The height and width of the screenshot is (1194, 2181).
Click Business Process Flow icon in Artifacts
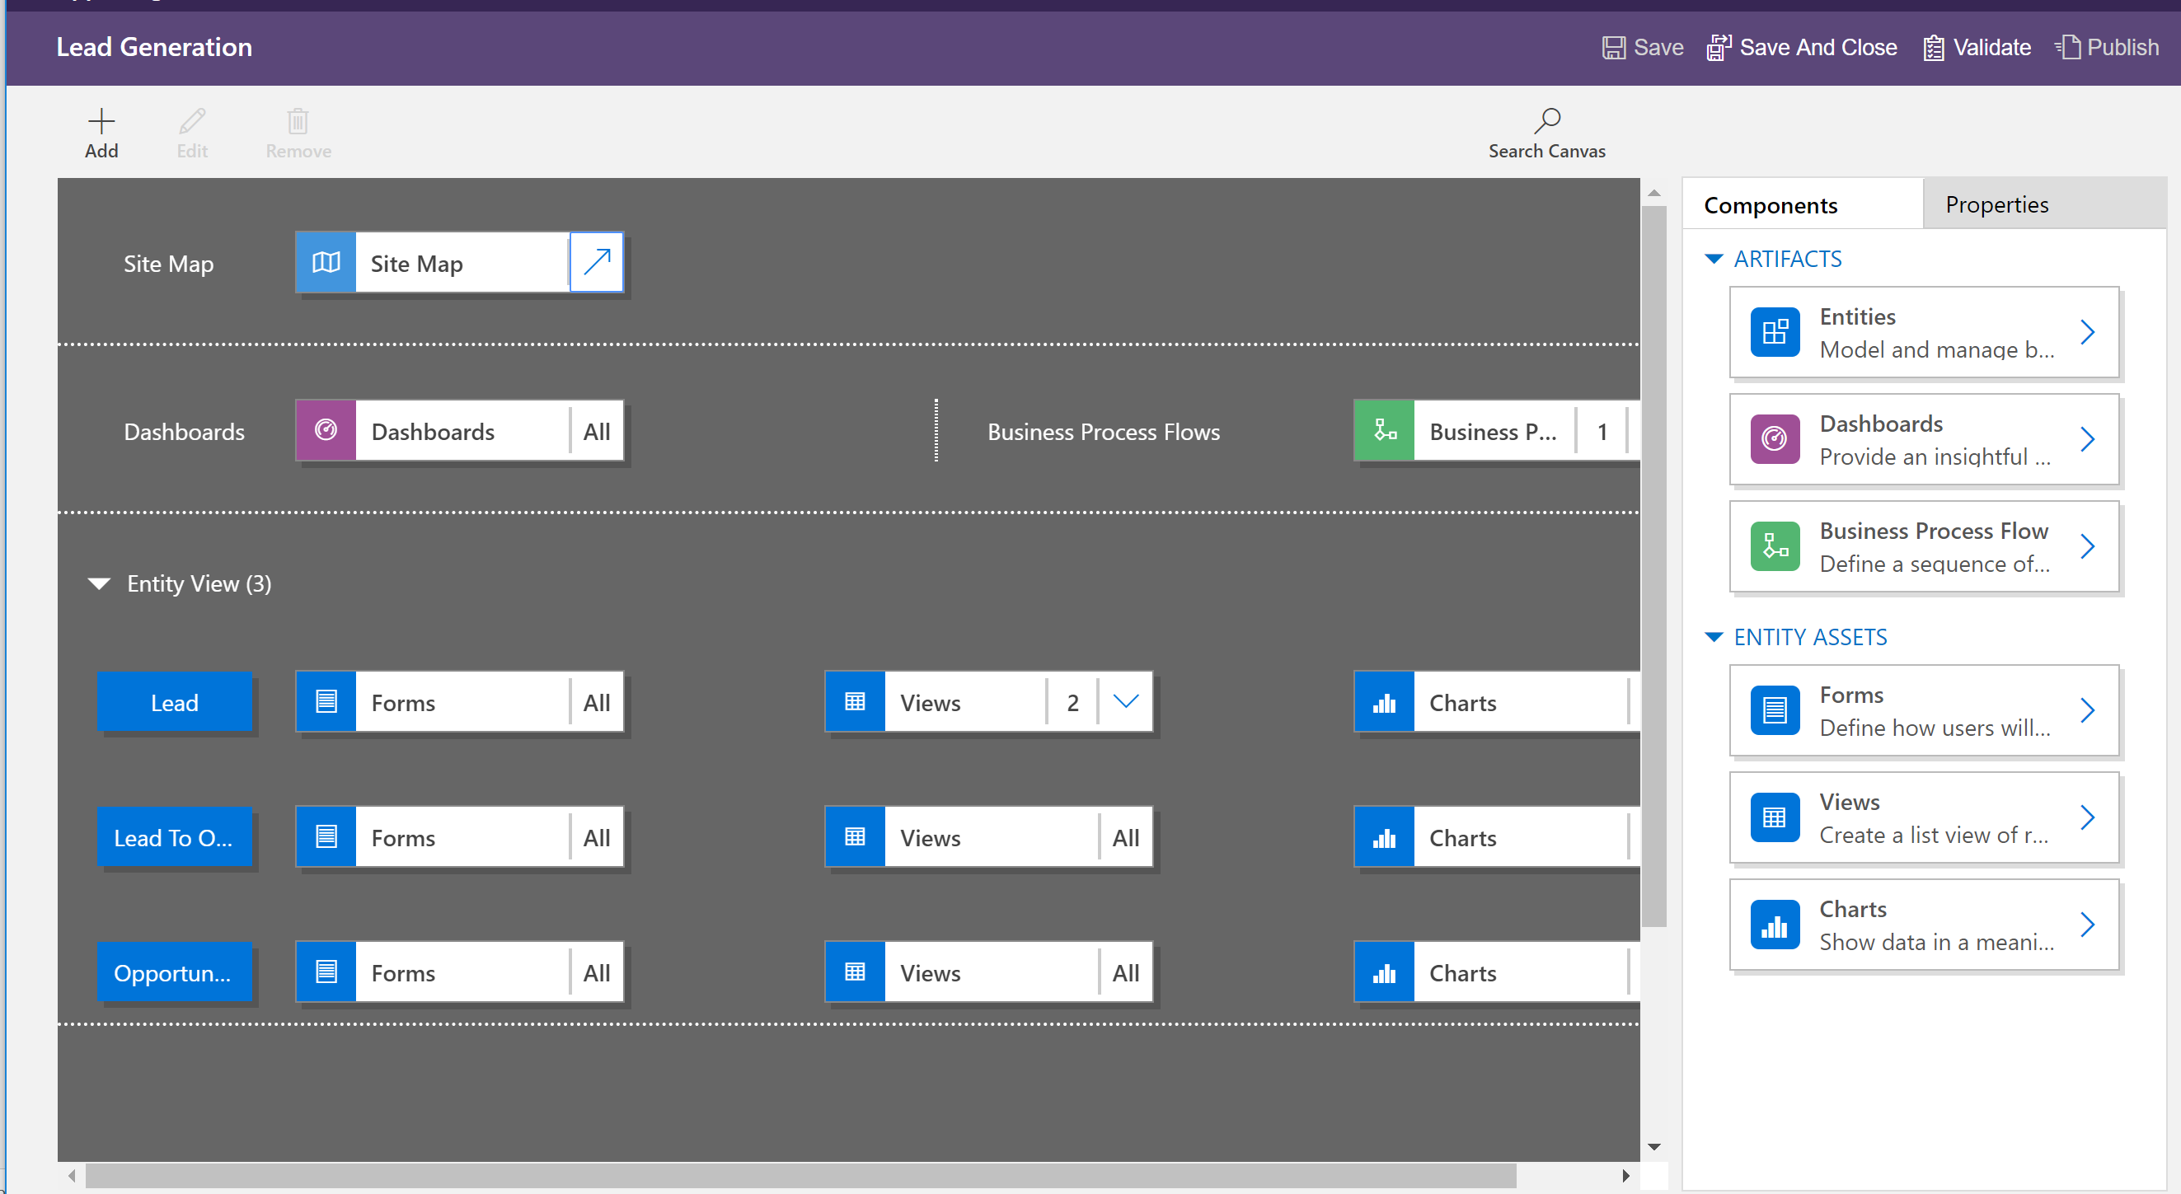coord(1775,546)
